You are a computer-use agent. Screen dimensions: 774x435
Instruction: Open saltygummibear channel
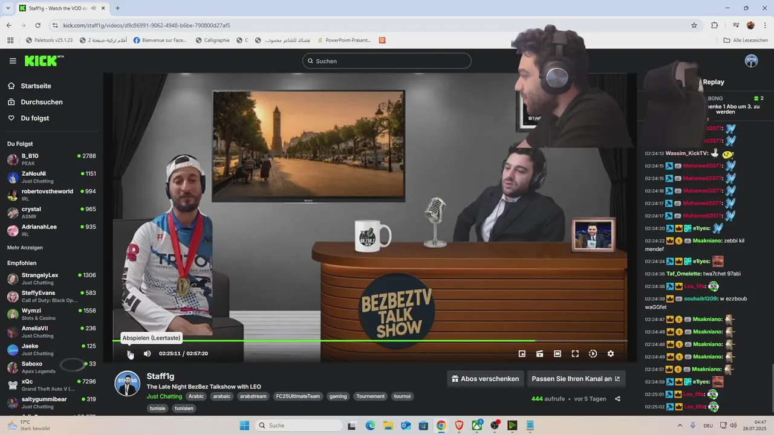pos(51,402)
